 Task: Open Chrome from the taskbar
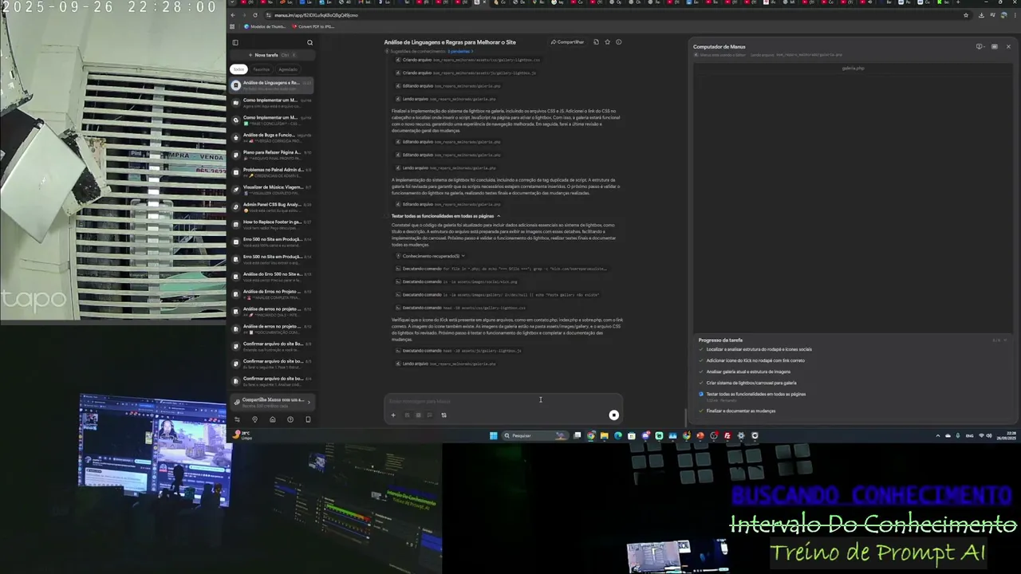[590, 435]
